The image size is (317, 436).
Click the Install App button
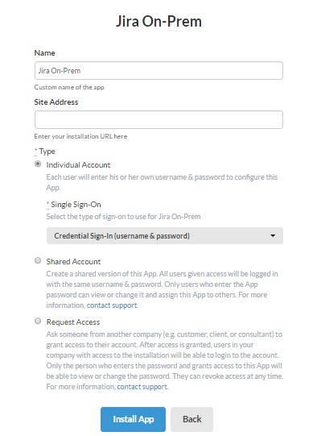[133, 419]
